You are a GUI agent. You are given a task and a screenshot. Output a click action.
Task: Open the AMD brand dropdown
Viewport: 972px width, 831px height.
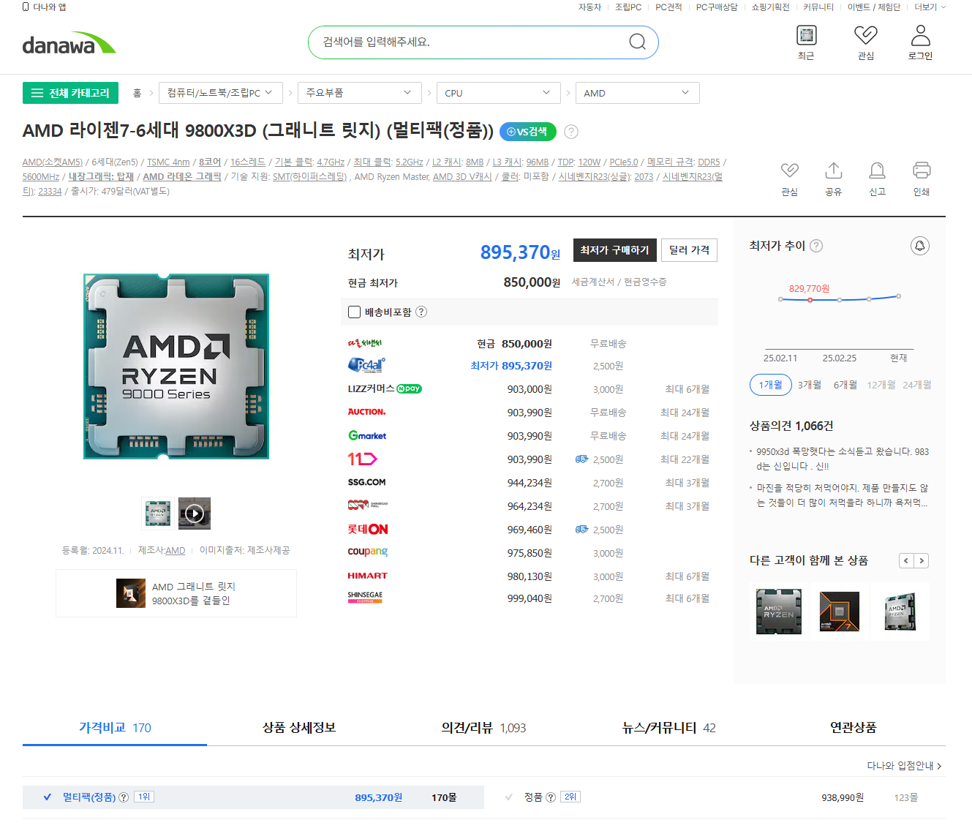(638, 93)
